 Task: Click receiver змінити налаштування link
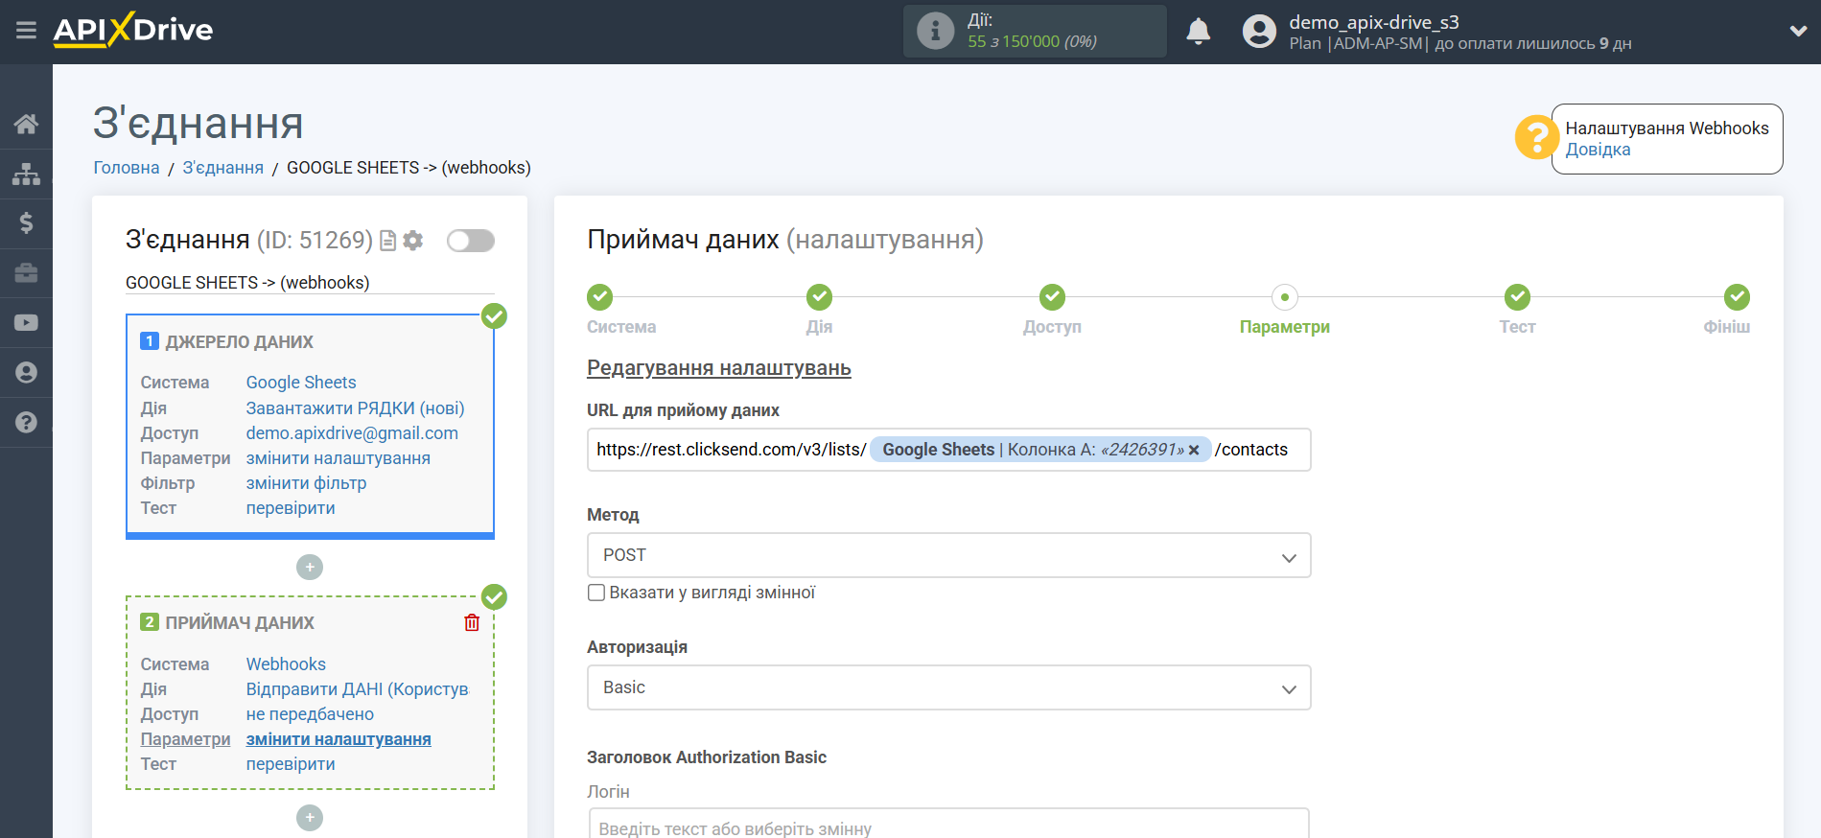pyautogui.click(x=339, y=739)
